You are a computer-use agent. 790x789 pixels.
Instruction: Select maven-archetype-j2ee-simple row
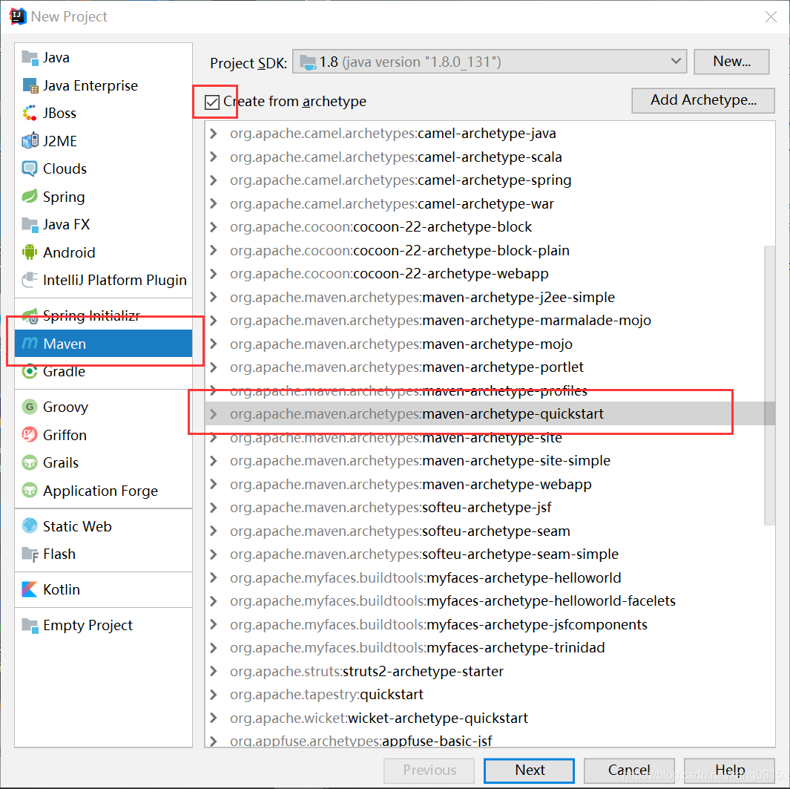point(490,298)
